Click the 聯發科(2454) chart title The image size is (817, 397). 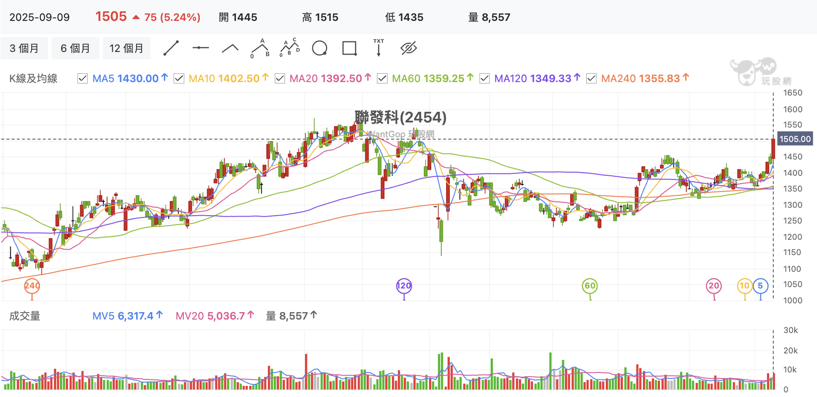click(400, 117)
